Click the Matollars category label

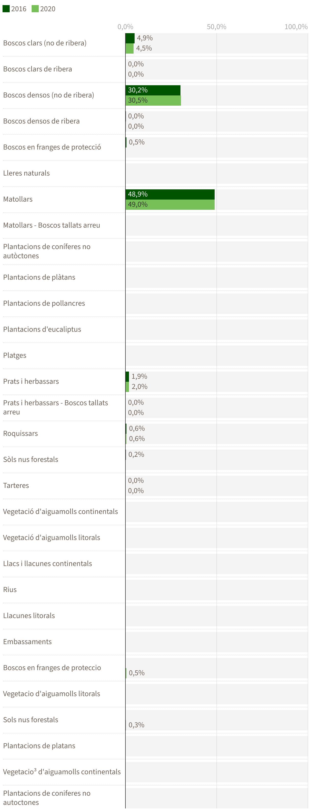(x=18, y=199)
